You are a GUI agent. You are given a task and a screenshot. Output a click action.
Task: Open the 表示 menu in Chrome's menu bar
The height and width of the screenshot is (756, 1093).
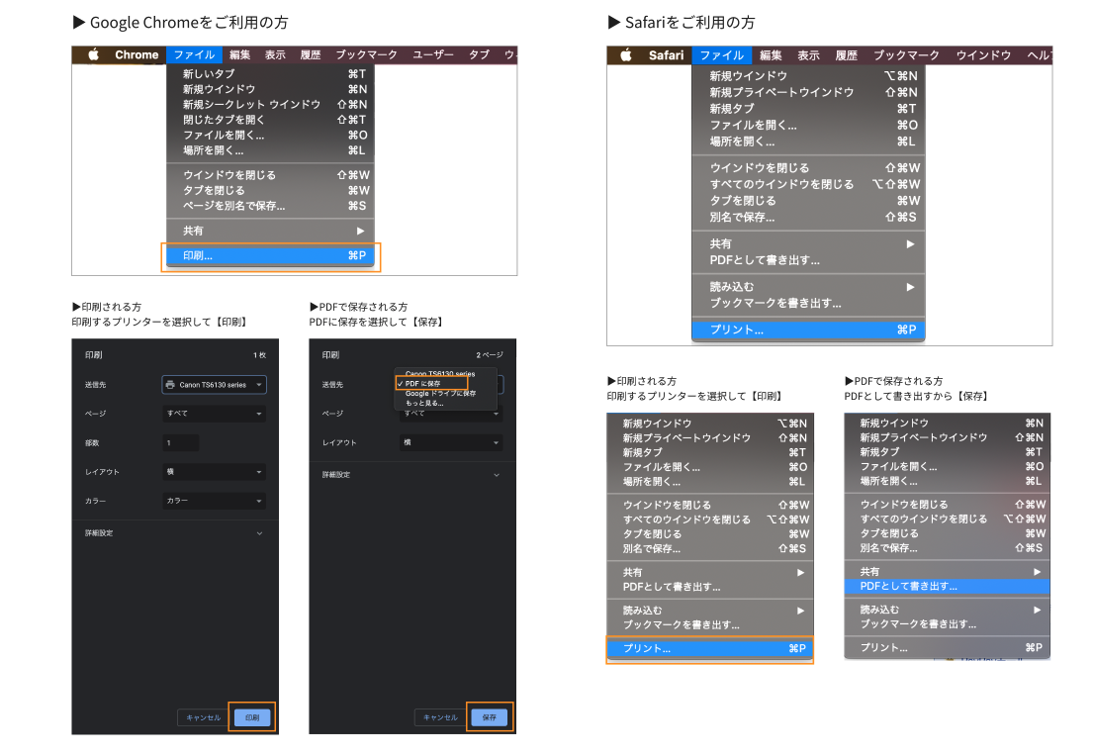275,54
